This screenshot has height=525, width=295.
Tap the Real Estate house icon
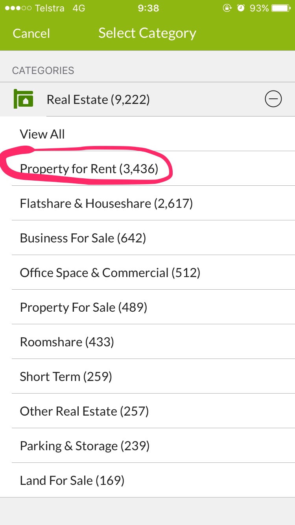[x=24, y=99]
